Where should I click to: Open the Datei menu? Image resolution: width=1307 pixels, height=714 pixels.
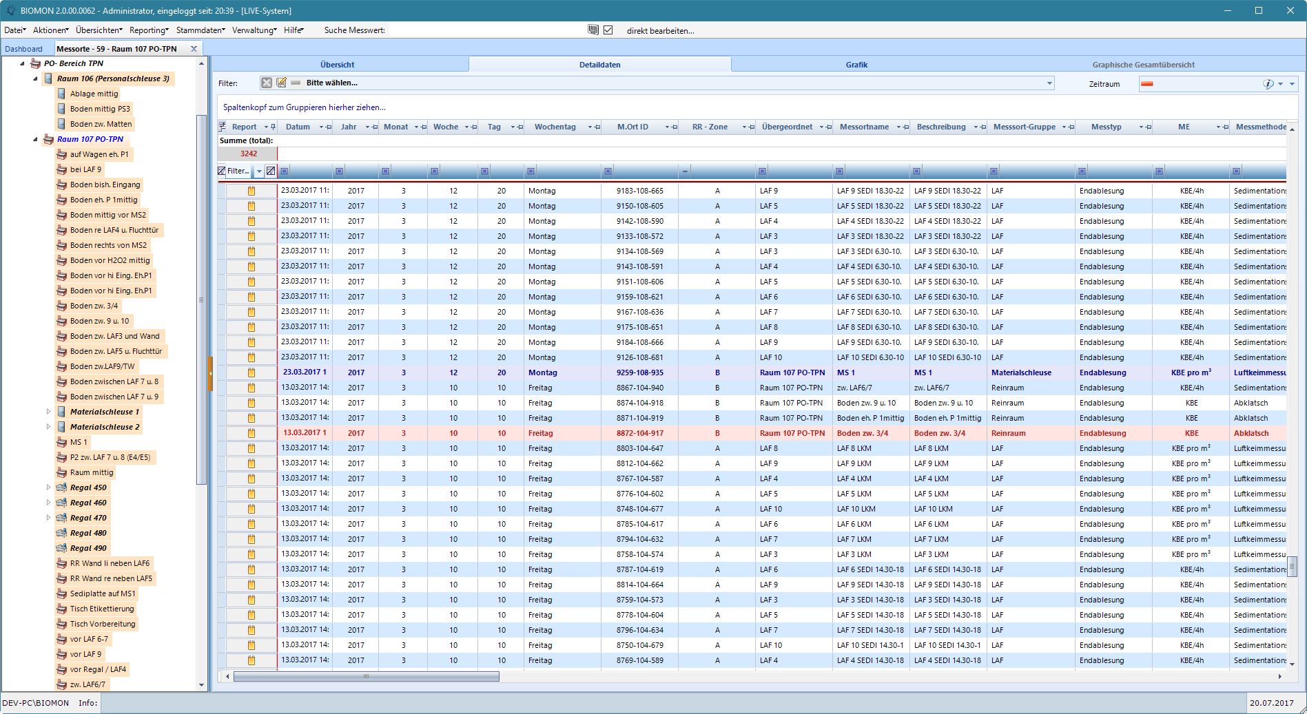click(x=15, y=30)
